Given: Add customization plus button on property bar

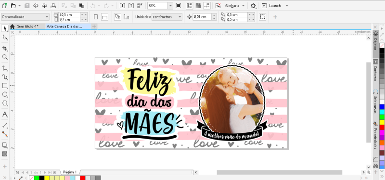Looking at the screenshot, I should [x=275, y=17].
